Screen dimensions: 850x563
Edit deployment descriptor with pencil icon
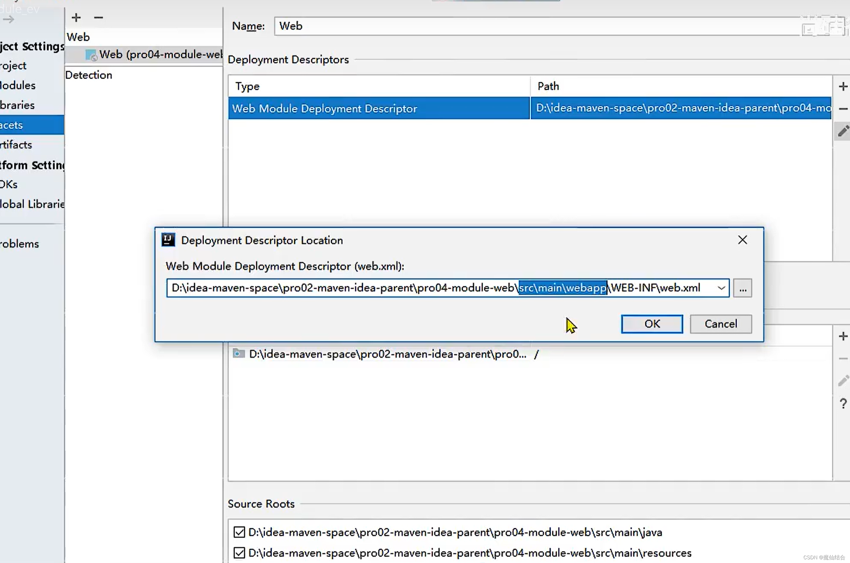(843, 131)
